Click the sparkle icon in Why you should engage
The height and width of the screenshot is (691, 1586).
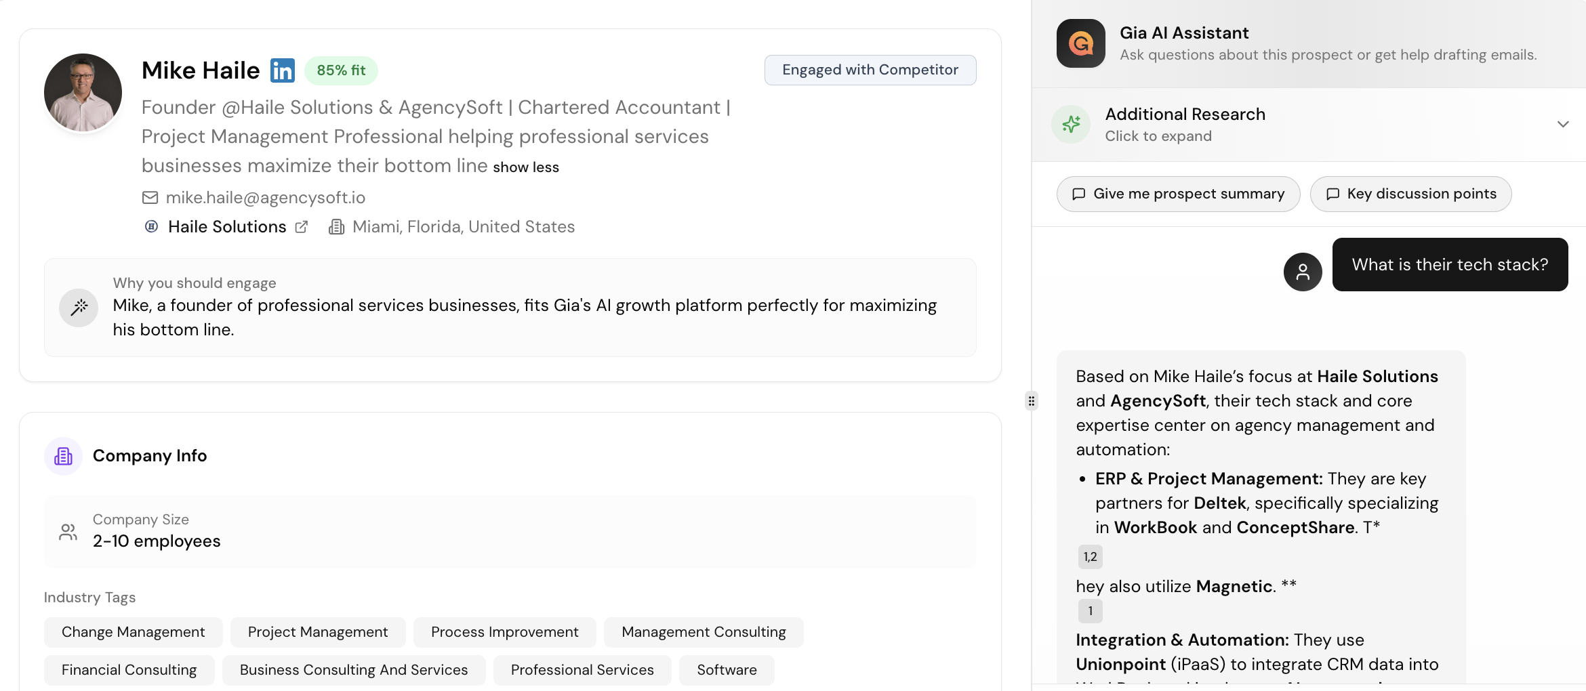click(x=78, y=307)
